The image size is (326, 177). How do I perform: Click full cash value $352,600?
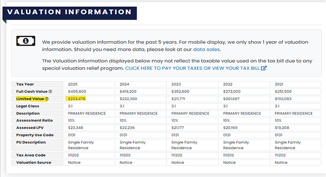coord(180,91)
